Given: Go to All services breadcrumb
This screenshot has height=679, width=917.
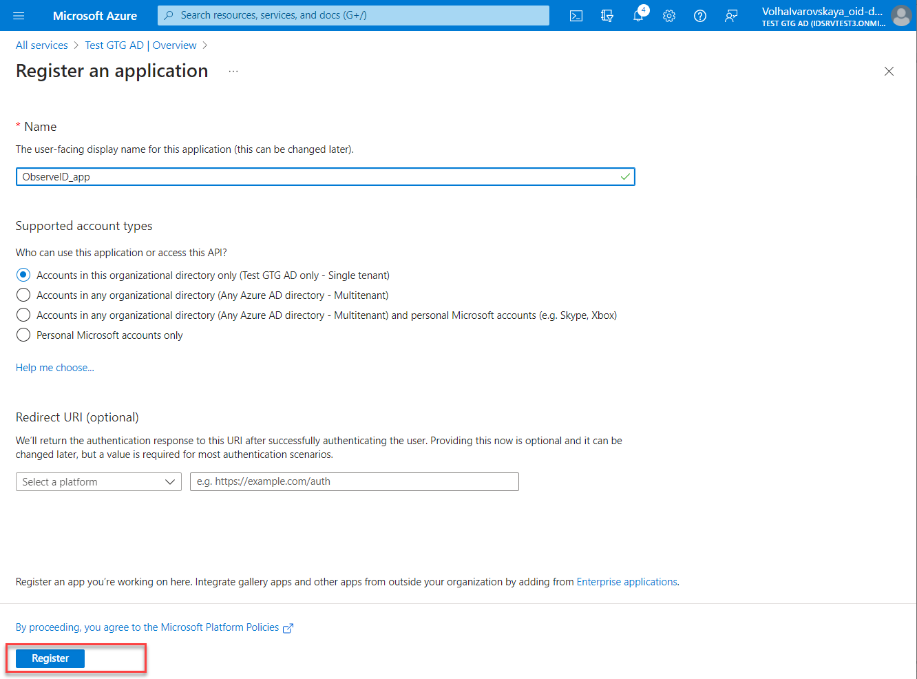Looking at the screenshot, I should (42, 45).
